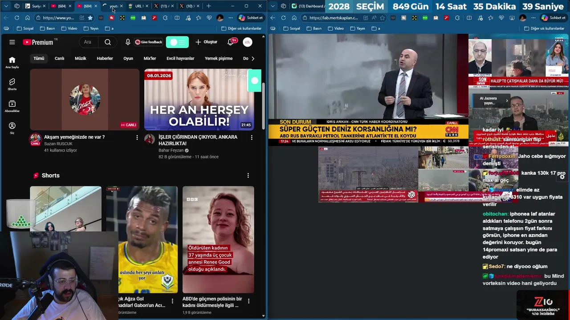Open Yemek pişirme category chip
The image size is (570, 320).
pyautogui.click(x=219, y=58)
